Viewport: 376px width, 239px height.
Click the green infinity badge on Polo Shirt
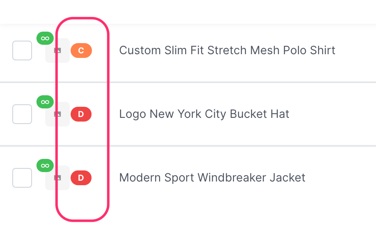coord(45,38)
